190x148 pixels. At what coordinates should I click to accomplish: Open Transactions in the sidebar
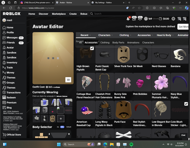click(x=11, y=92)
